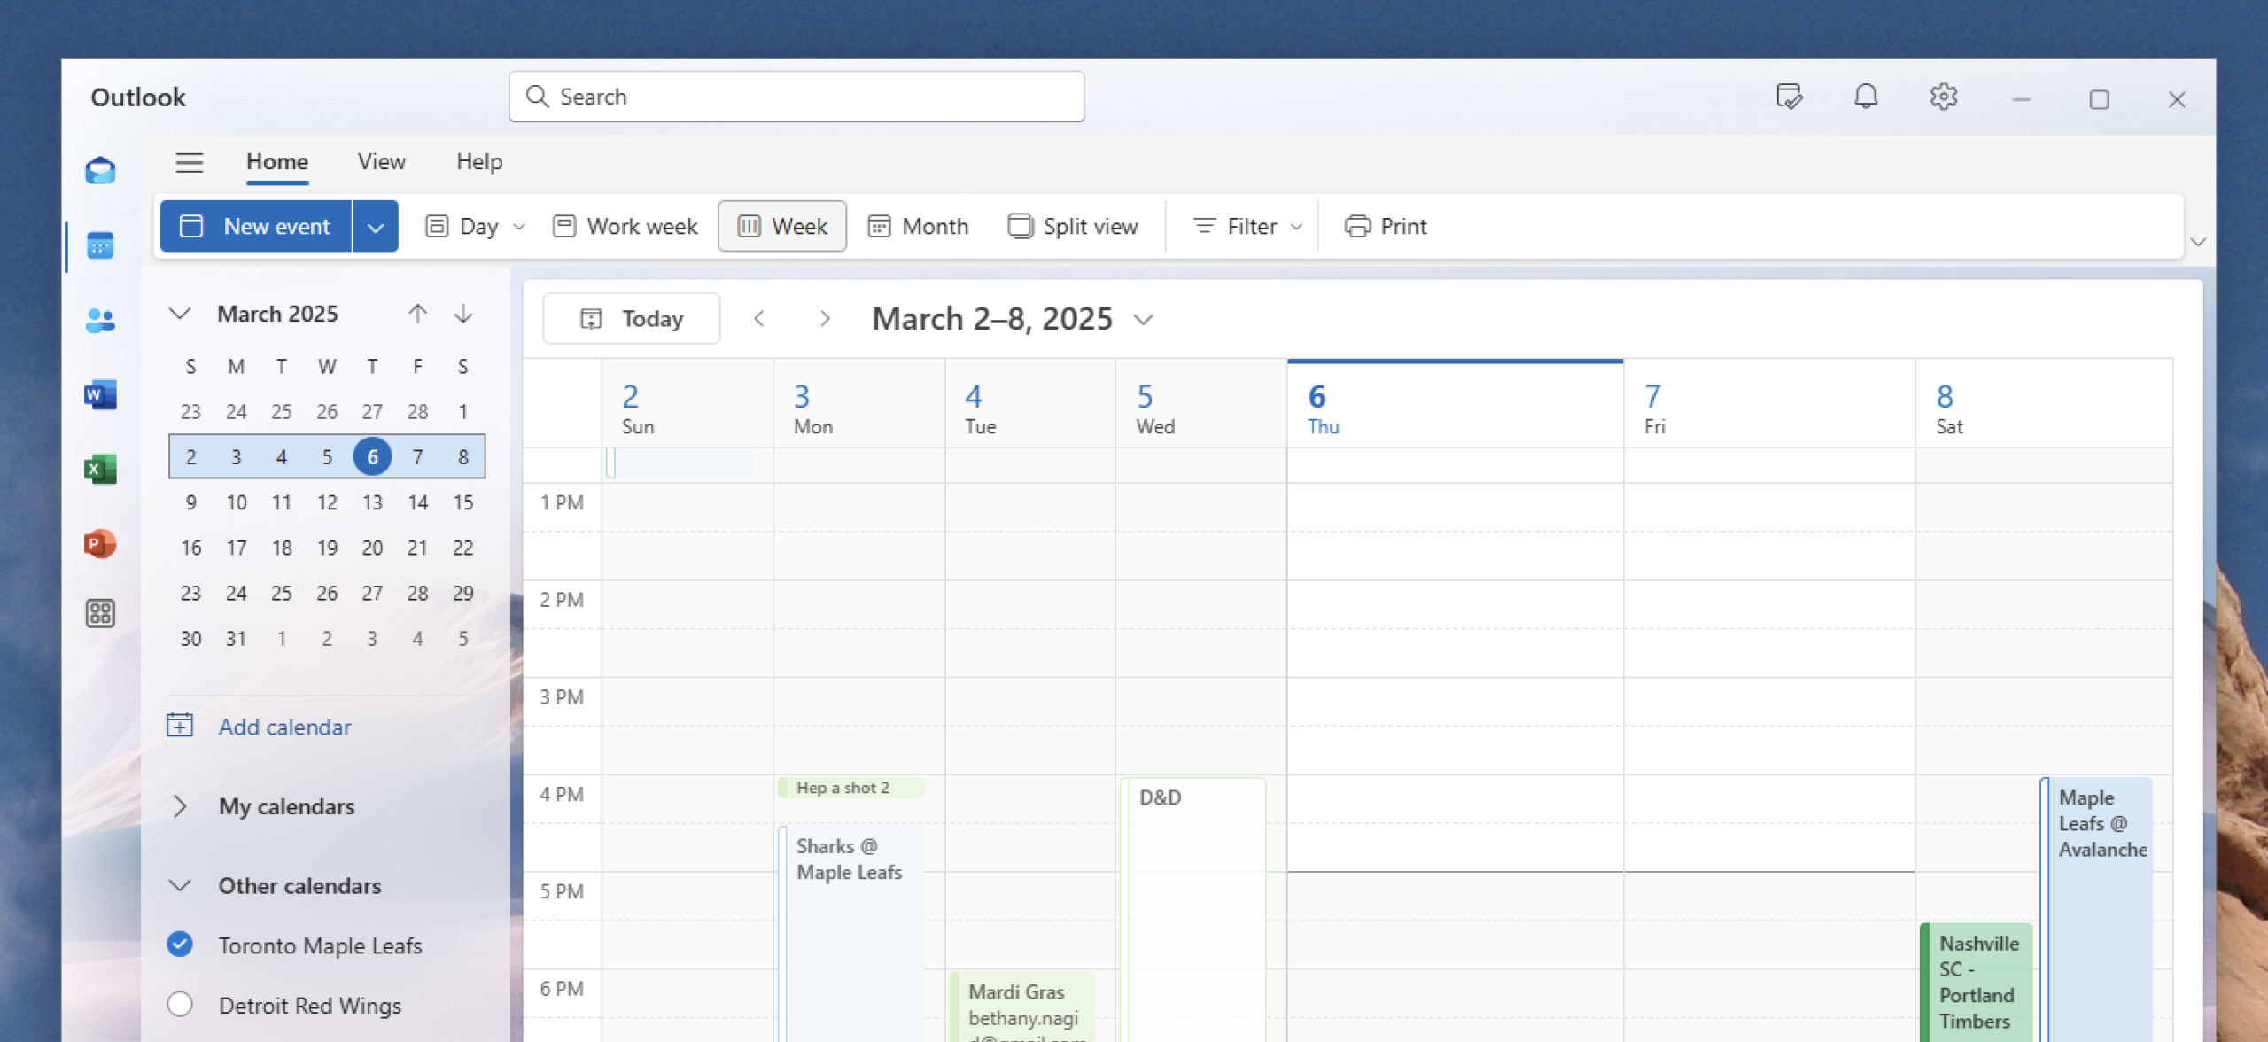Open the Day view options dropdown
The image size is (2268, 1042).
[x=519, y=227]
